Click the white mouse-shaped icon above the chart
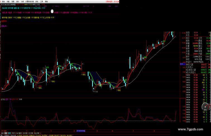This screenshot has height=136, width=211. [x=52, y=11]
